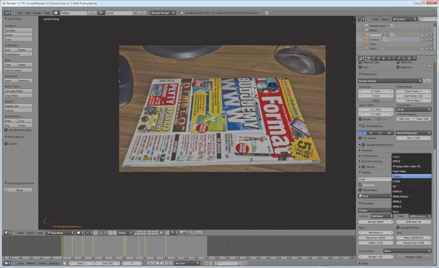Select the rotate manipulator icon
Viewport: 439px width, 268px height.
click(x=110, y=233)
